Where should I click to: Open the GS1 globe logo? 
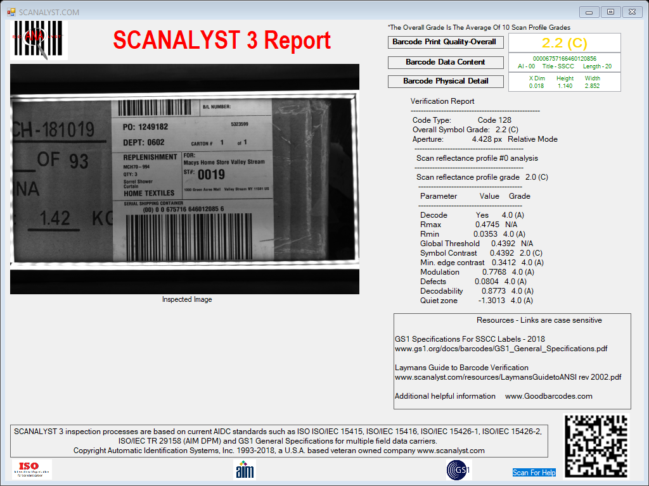pyautogui.click(x=459, y=470)
